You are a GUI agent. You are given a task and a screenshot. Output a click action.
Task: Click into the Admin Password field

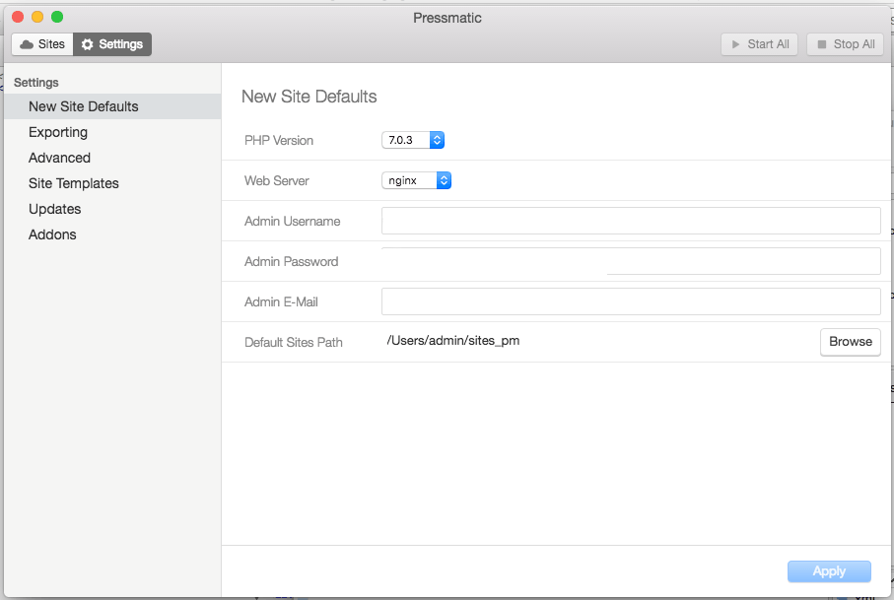[x=631, y=261]
